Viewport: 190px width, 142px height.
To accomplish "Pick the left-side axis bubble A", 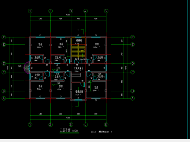I will pyautogui.click(x=4, y=98).
